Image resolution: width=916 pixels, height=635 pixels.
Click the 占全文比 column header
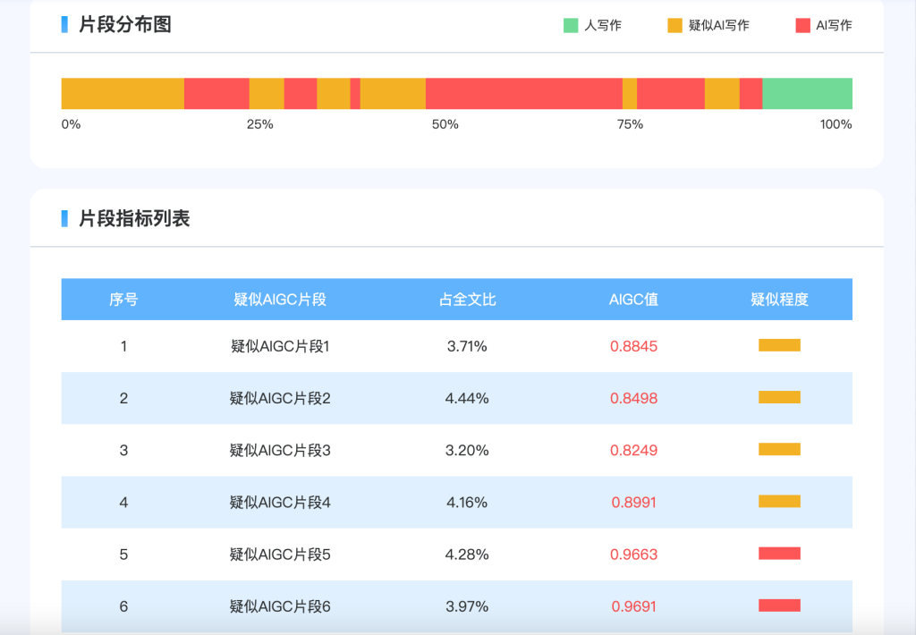pos(467,300)
